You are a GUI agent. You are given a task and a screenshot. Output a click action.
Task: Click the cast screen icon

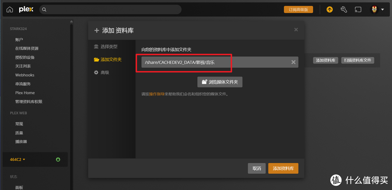tap(358, 10)
